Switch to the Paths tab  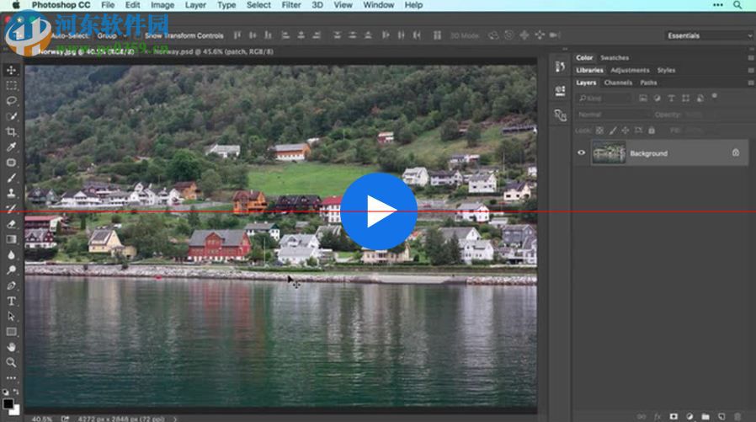click(648, 83)
